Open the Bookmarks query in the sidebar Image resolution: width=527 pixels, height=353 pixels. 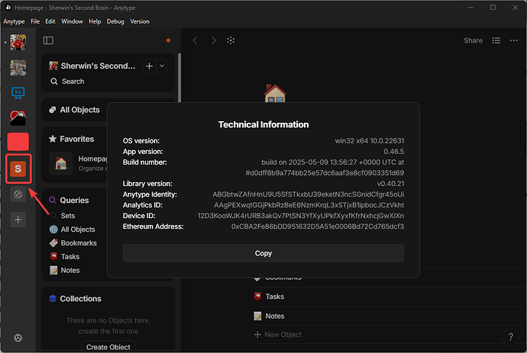click(79, 243)
